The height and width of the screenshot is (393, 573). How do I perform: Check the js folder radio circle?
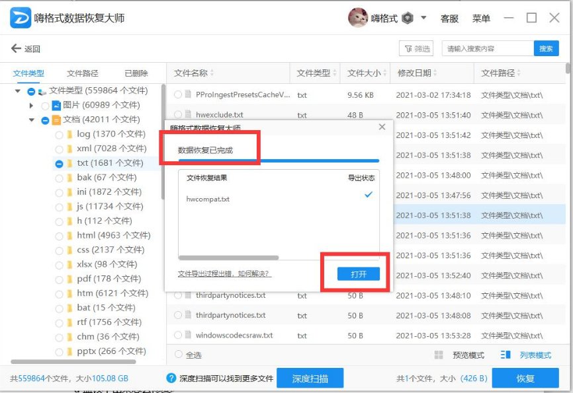[x=59, y=207]
